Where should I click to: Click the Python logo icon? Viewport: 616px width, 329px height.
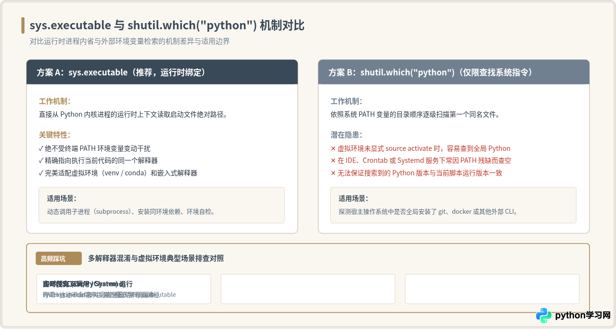click(x=544, y=316)
